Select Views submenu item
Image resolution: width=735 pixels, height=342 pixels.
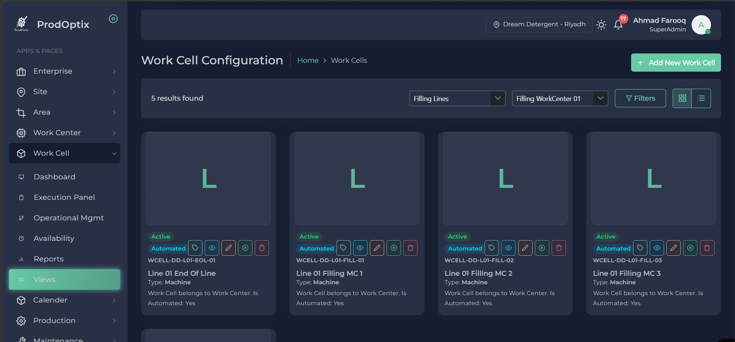pyautogui.click(x=64, y=280)
